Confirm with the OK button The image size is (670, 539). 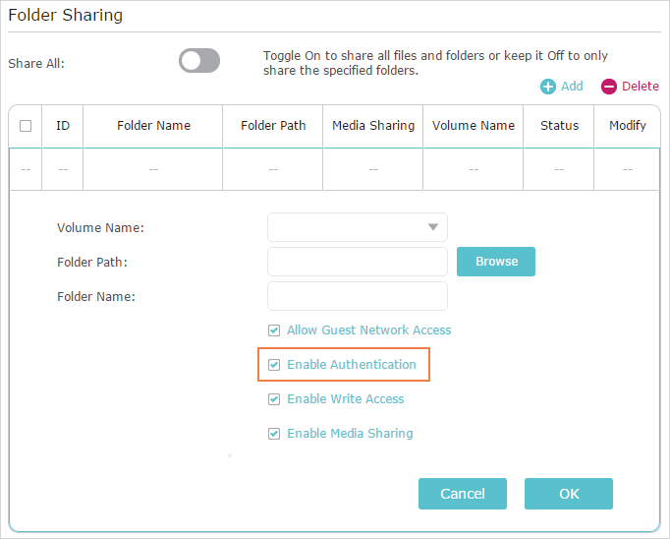[x=569, y=494]
